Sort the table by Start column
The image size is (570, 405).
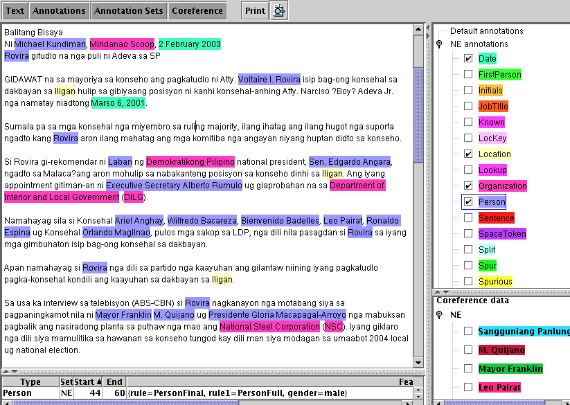(88, 381)
